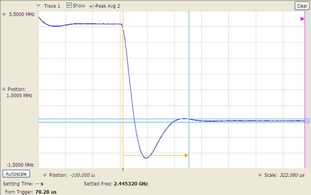Image resolution: width=311 pixels, height=195 pixels.
Task: Click knob icon beside 3.5000 MHz
Action: point(4,14)
